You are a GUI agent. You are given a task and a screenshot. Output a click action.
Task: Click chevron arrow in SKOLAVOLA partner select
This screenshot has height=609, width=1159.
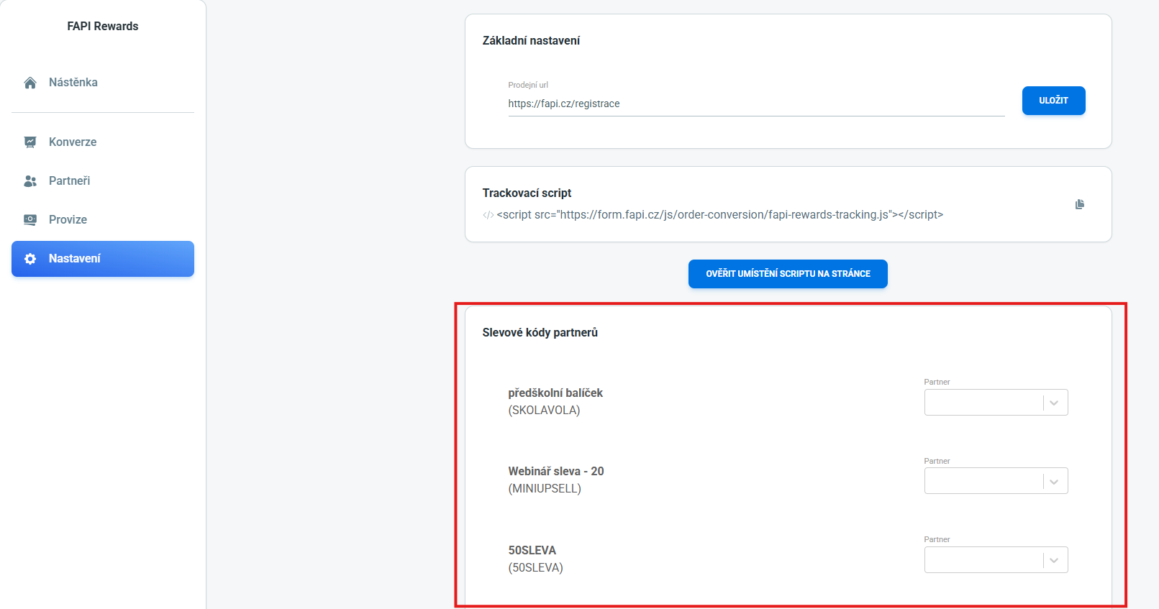pyautogui.click(x=1054, y=403)
